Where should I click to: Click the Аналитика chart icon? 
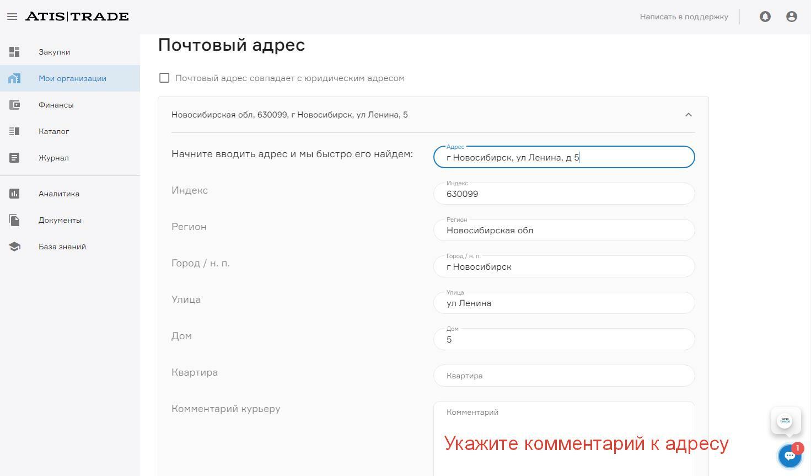tap(14, 194)
